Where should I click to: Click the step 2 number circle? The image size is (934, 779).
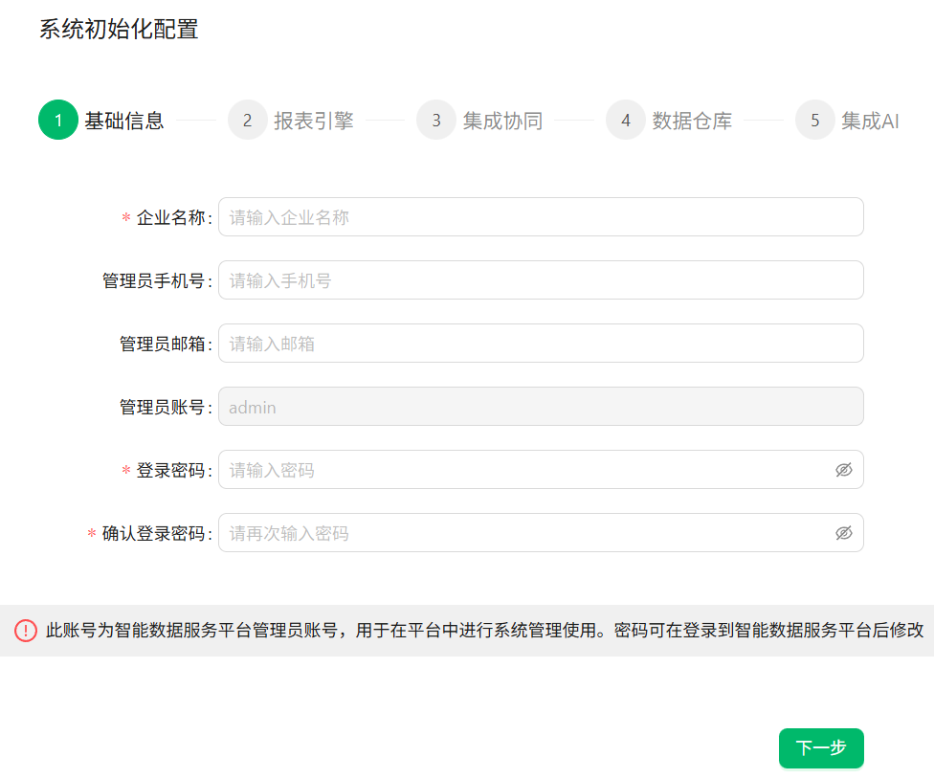tap(248, 121)
